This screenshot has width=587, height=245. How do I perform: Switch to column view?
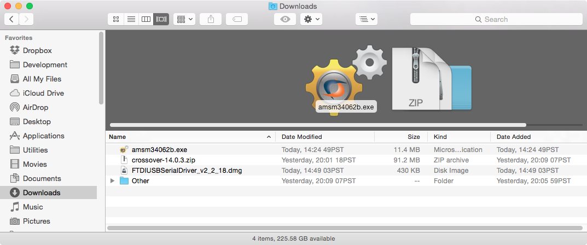[146, 20]
